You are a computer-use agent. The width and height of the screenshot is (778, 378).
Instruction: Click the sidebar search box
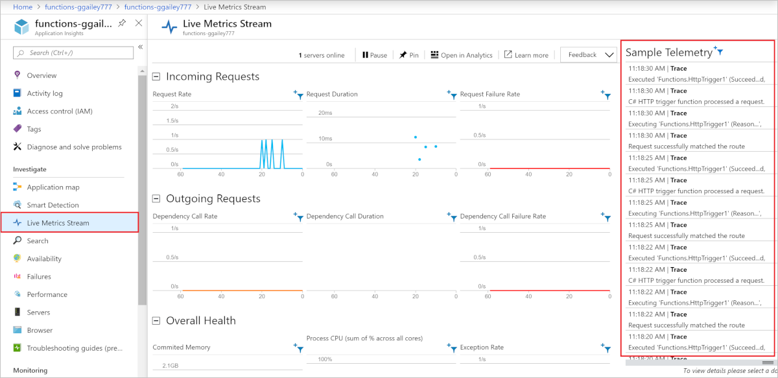click(73, 52)
